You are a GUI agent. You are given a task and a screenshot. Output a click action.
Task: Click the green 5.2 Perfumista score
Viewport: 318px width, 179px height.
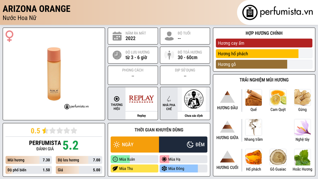click(x=70, y=145)
